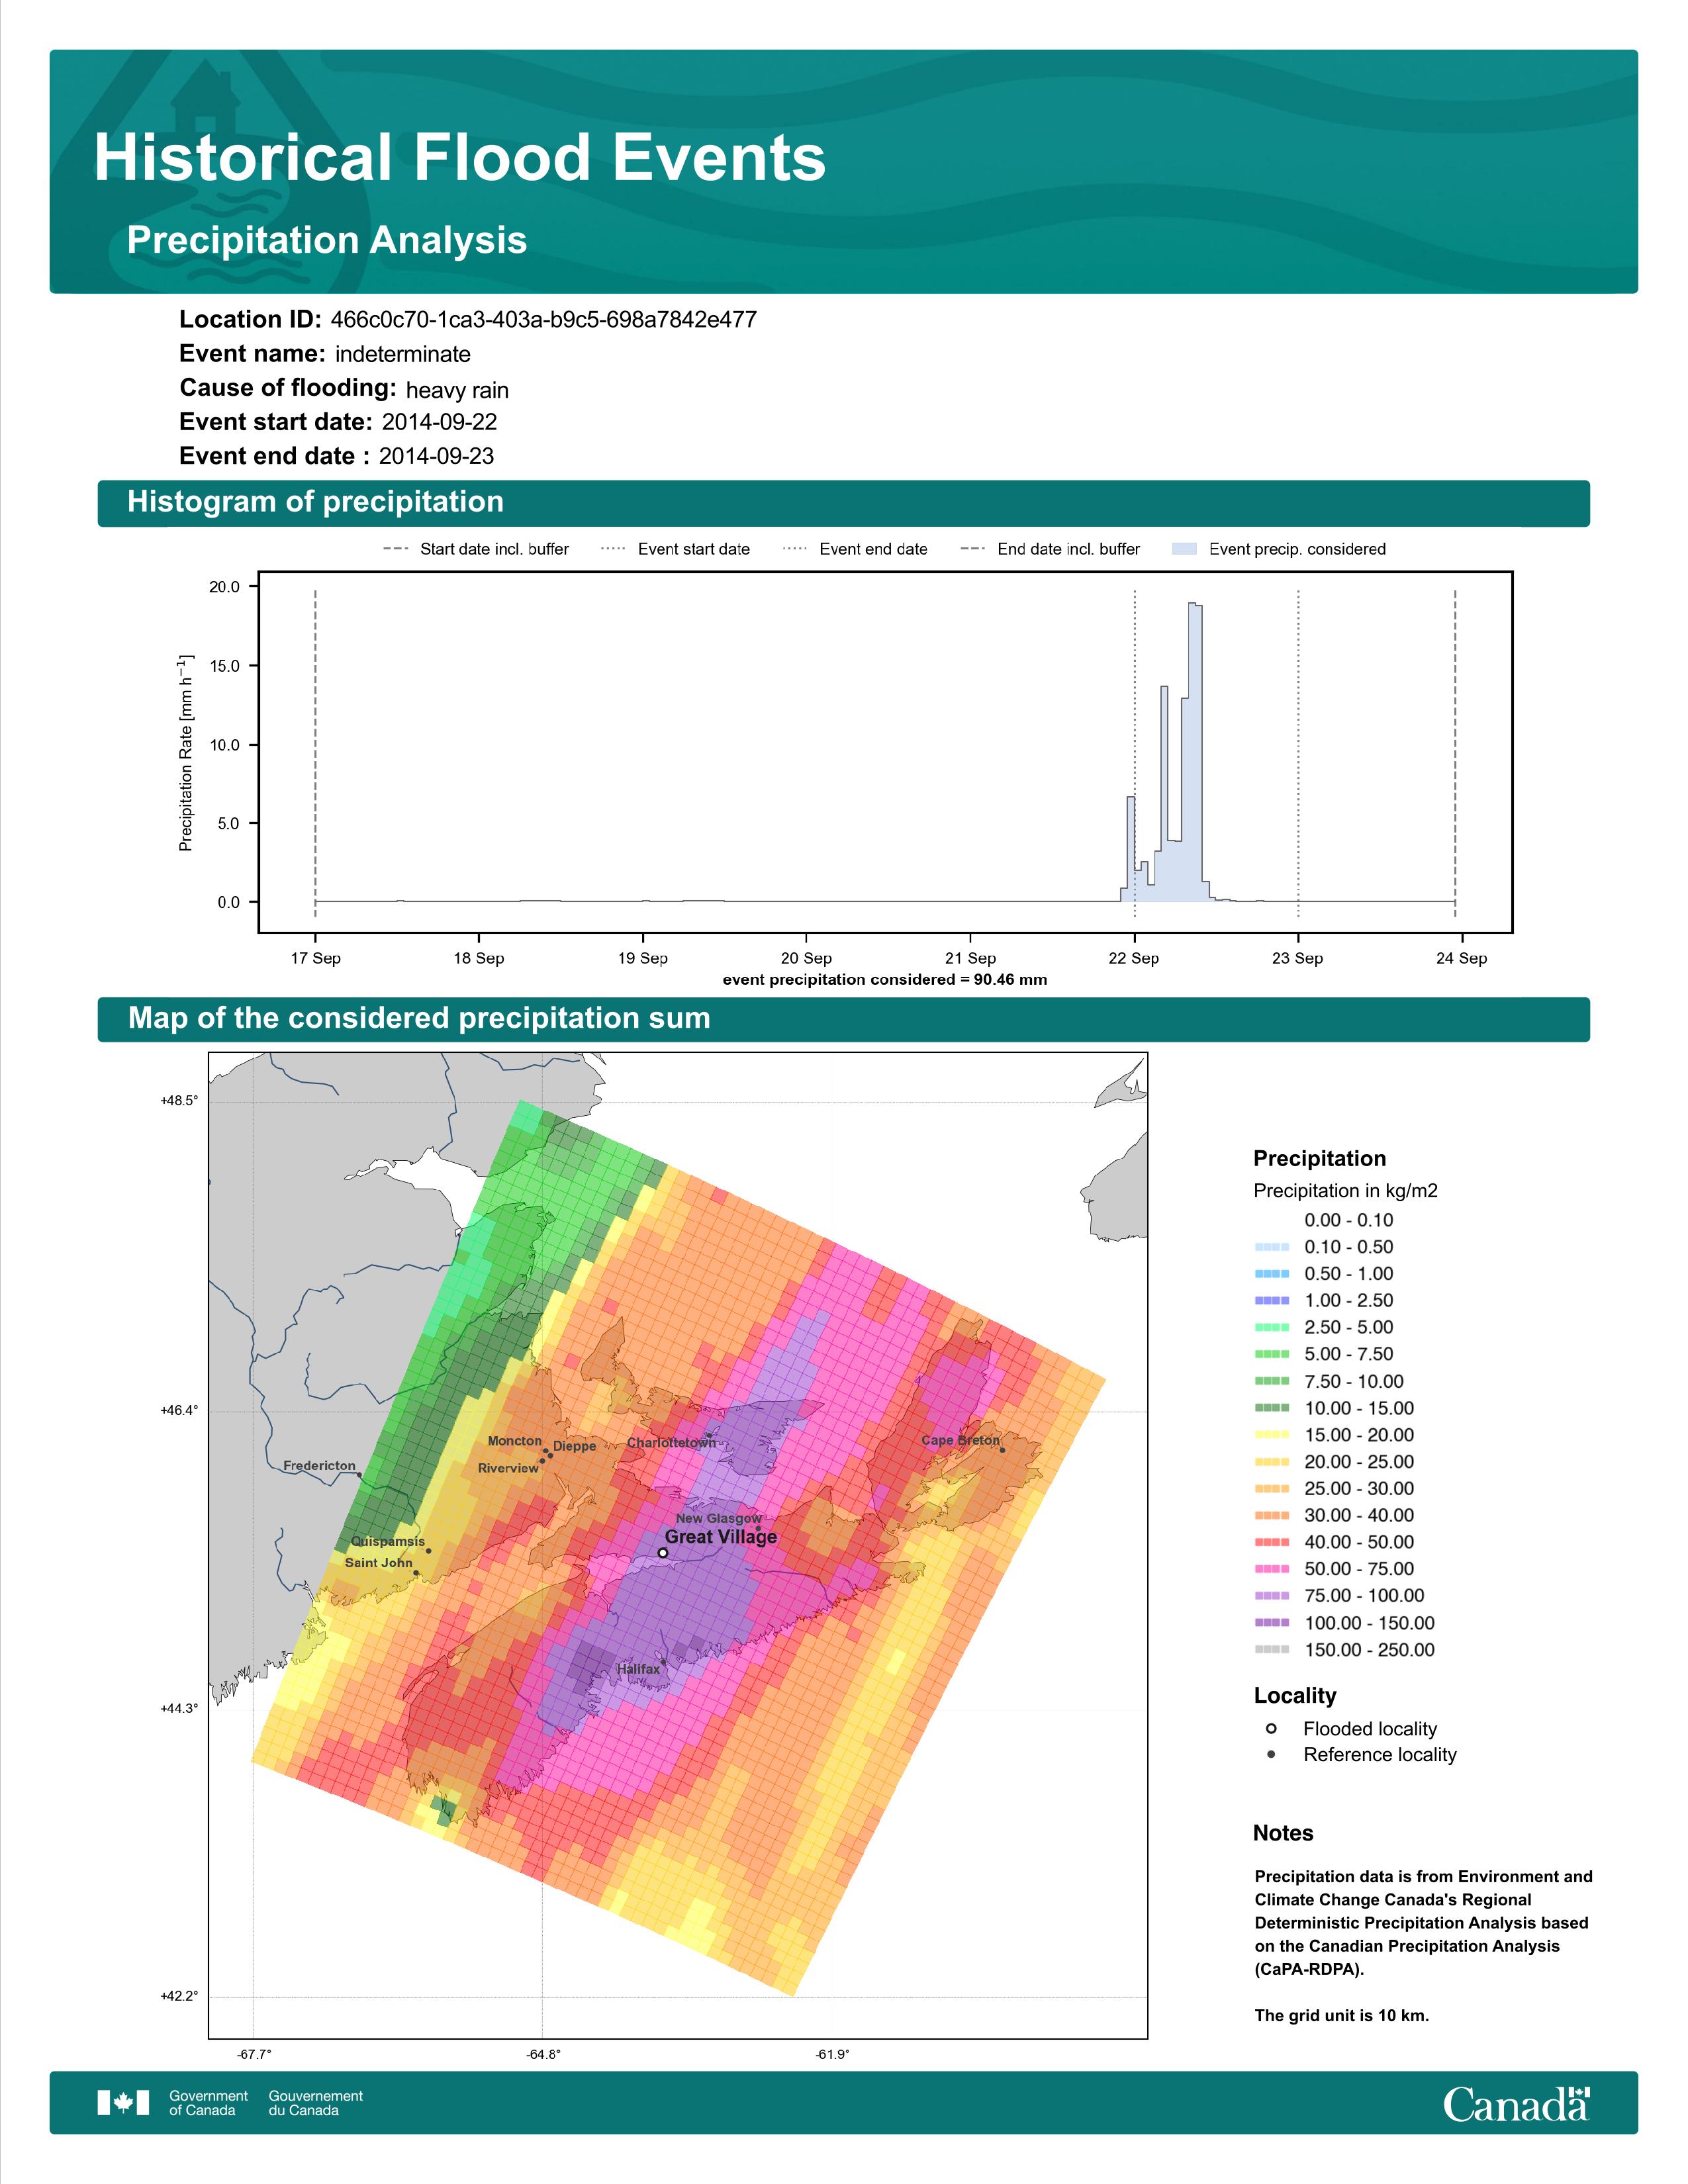Click the Precipitation in kg/m2 legend subtitle
The height and width of the screenshot is (2184, 1688).
coord(1346,1191)
